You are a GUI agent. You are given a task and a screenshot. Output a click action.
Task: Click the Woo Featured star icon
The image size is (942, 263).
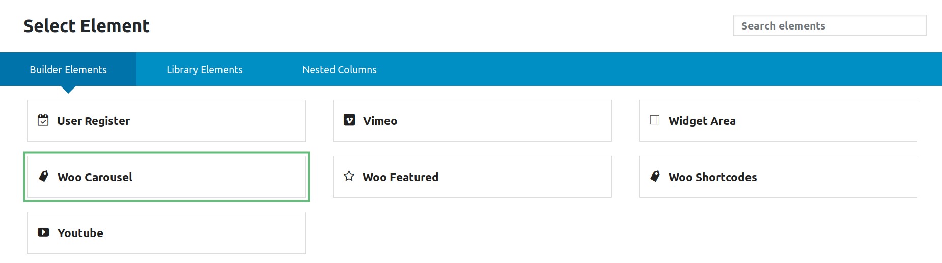pos(349,176)
